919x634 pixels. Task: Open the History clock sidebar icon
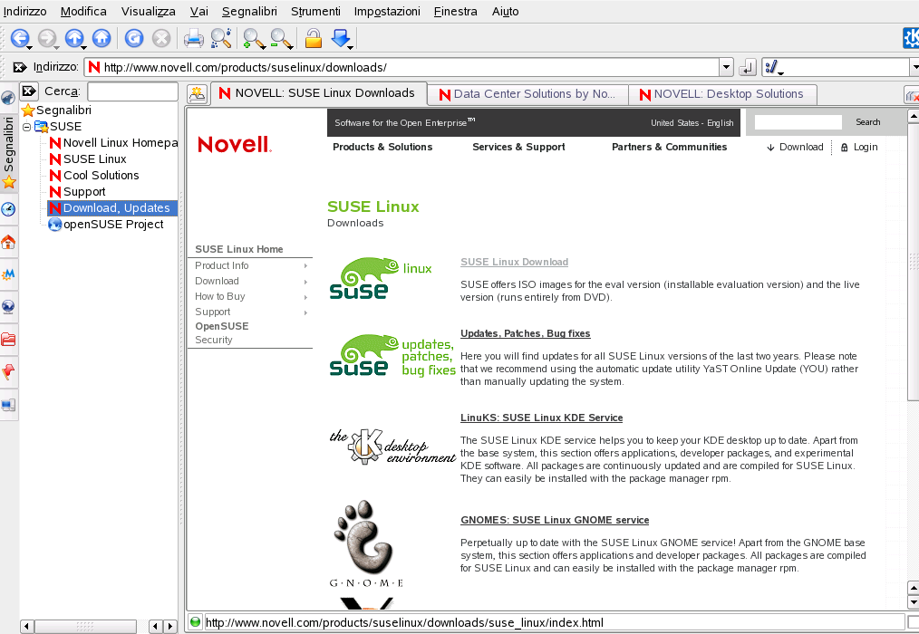[x=8, y=209]
